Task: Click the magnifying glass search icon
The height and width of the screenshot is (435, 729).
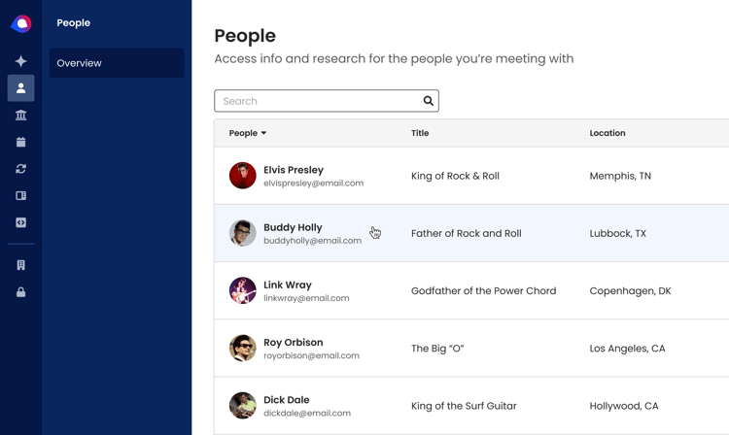Action: [x=429, y=101]
